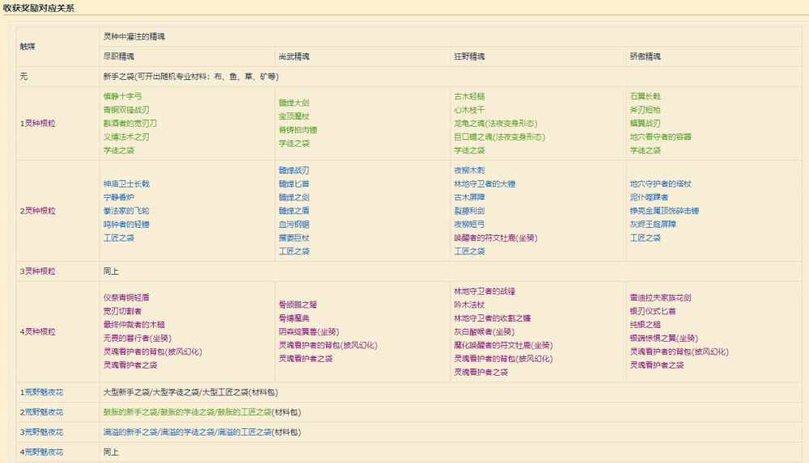Open the 银刃仪式匕首 item link

(653, 311)
